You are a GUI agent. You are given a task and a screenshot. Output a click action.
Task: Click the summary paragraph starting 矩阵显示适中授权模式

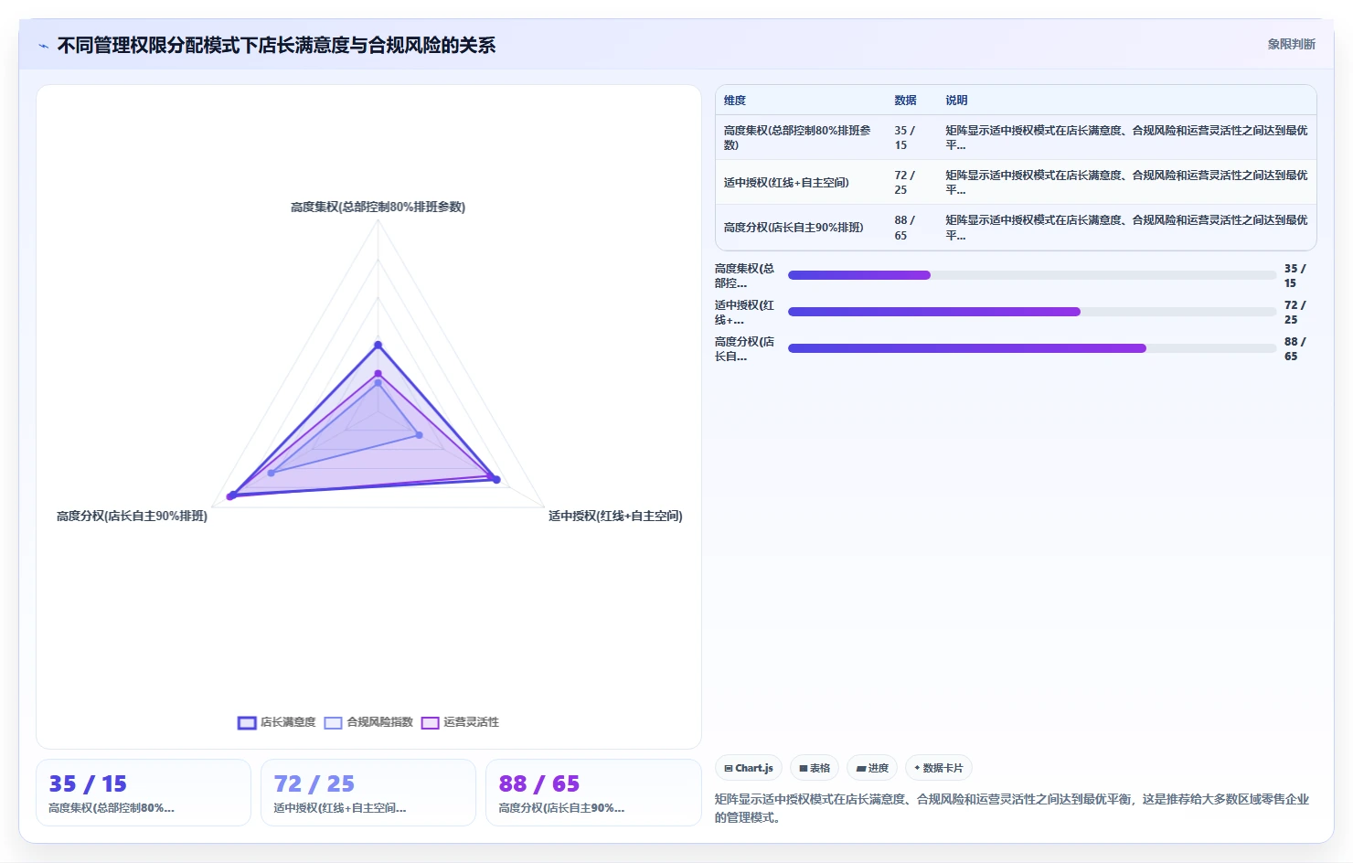1012,808
